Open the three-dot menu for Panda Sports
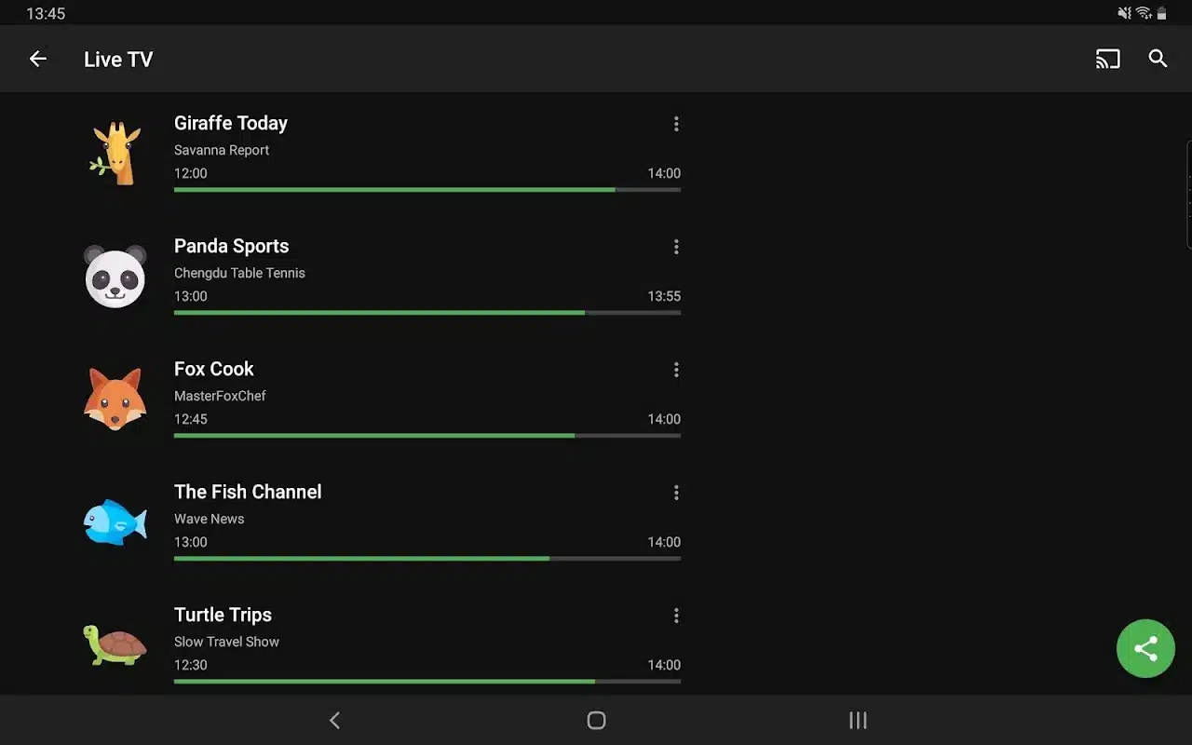The width and height of the screenshot is (1192, 745). coord(676,247)
